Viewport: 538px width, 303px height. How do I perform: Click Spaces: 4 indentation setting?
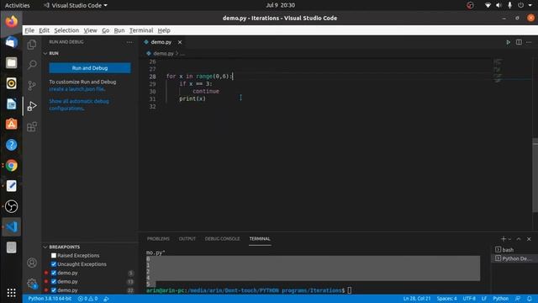click(x=446, y=299)
